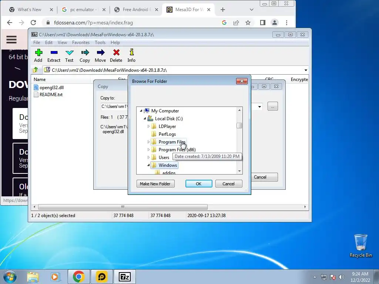Bookmark this page with the star icon
Viewport: 379px width, 284px height.
[248, 23]
